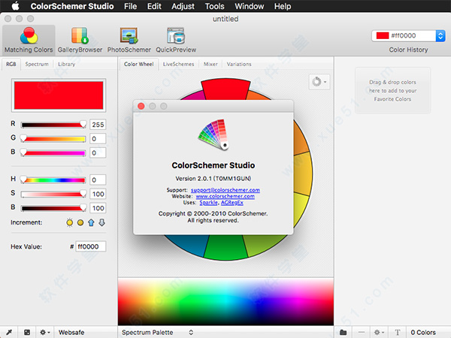The height and width of the screenshot is (338, 451).
Task: Open the File menu
Action: (130, 6)
